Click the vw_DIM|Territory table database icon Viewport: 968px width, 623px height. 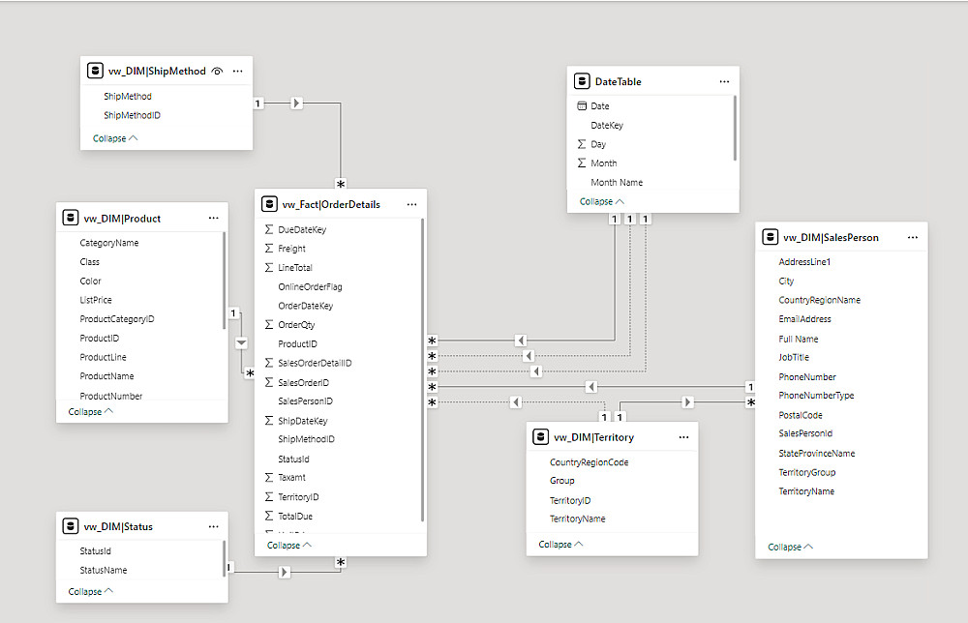[541, 437]
